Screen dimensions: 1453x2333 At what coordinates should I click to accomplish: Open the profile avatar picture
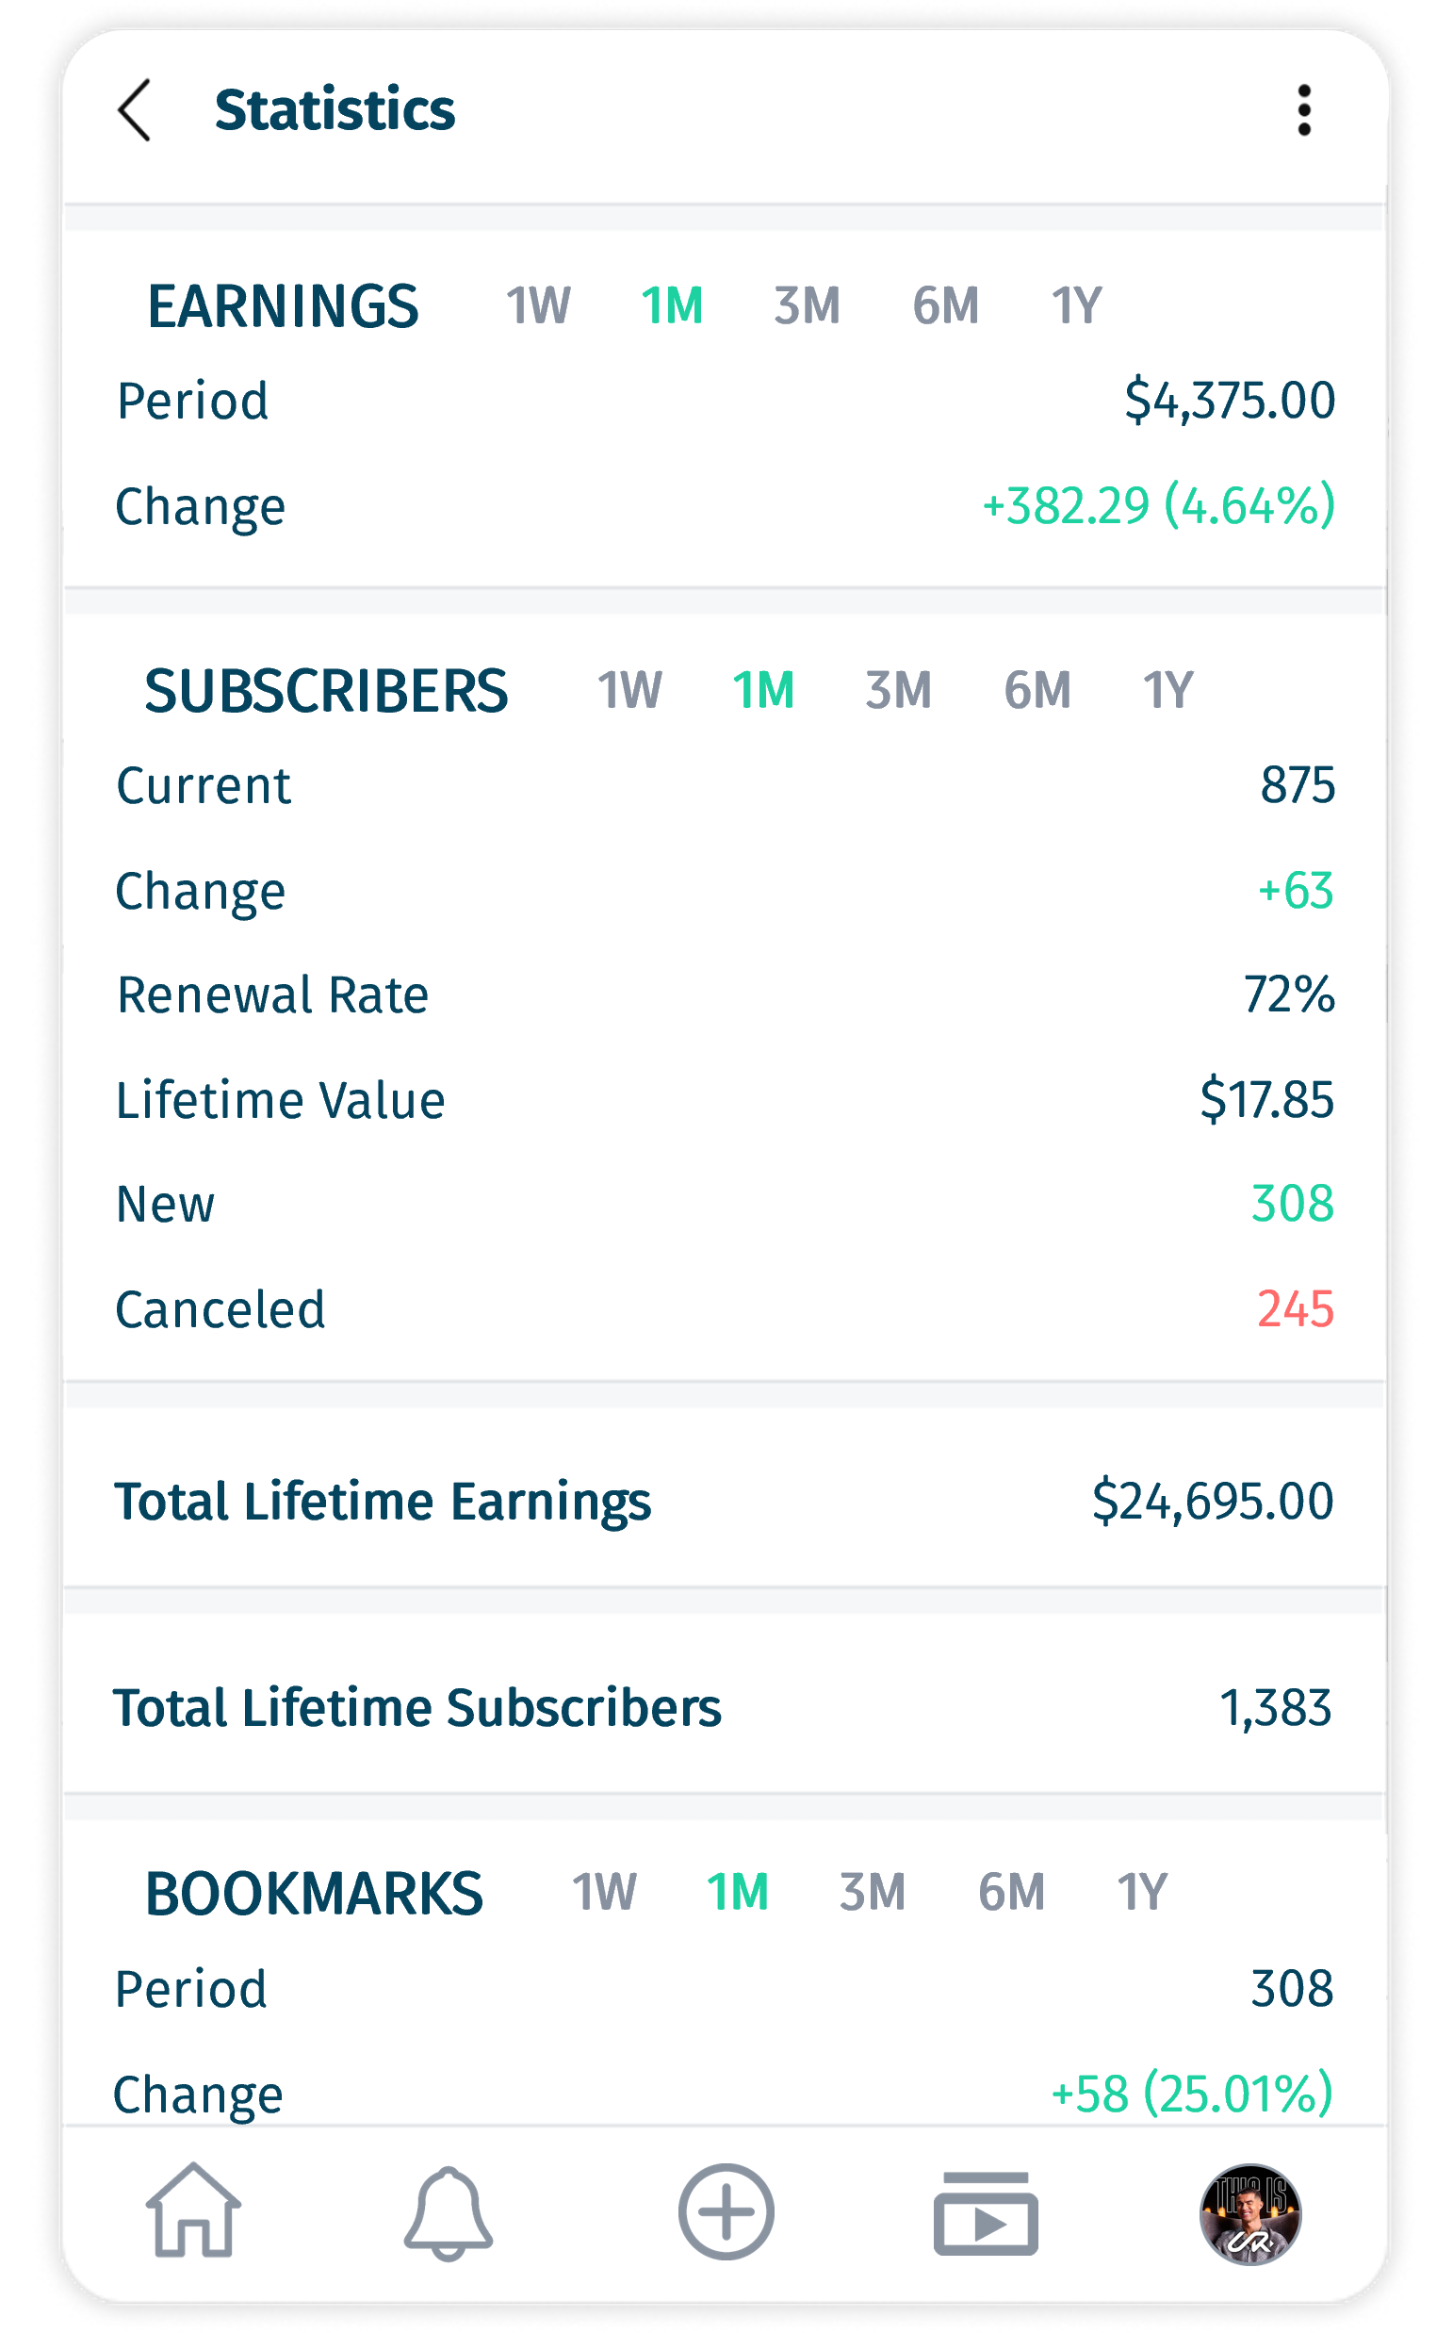(x=1249, y=2214)
